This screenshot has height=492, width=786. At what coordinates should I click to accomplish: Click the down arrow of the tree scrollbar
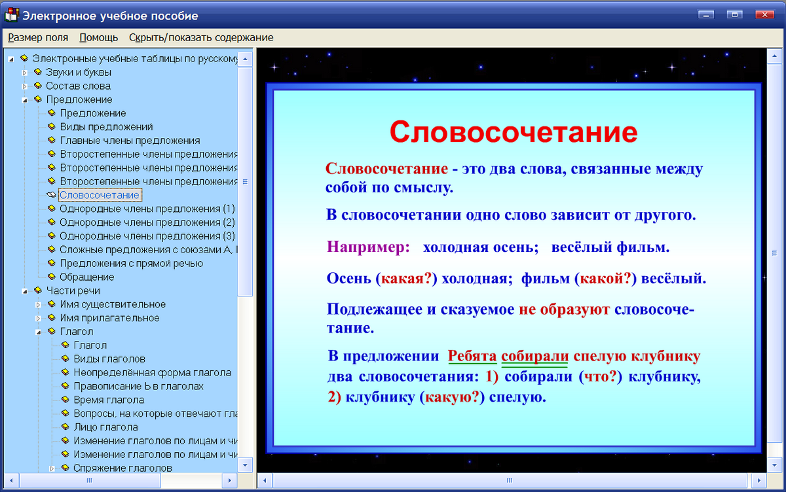click(x=245, y=466)
